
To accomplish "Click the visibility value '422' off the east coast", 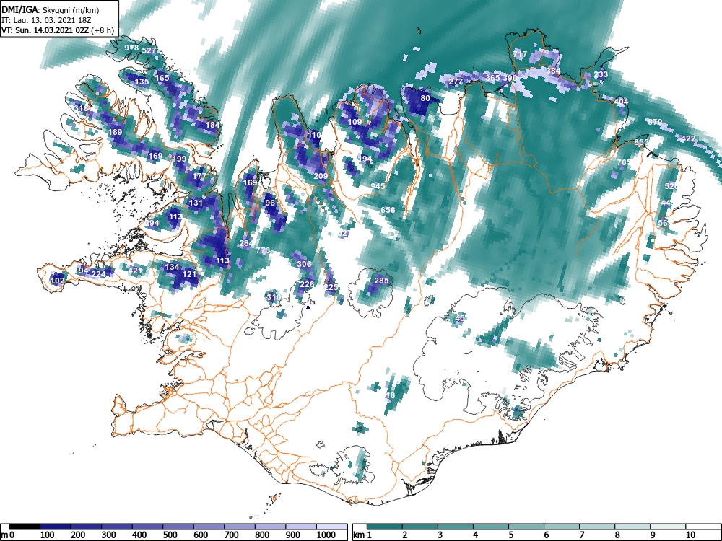I will point(688,138).
